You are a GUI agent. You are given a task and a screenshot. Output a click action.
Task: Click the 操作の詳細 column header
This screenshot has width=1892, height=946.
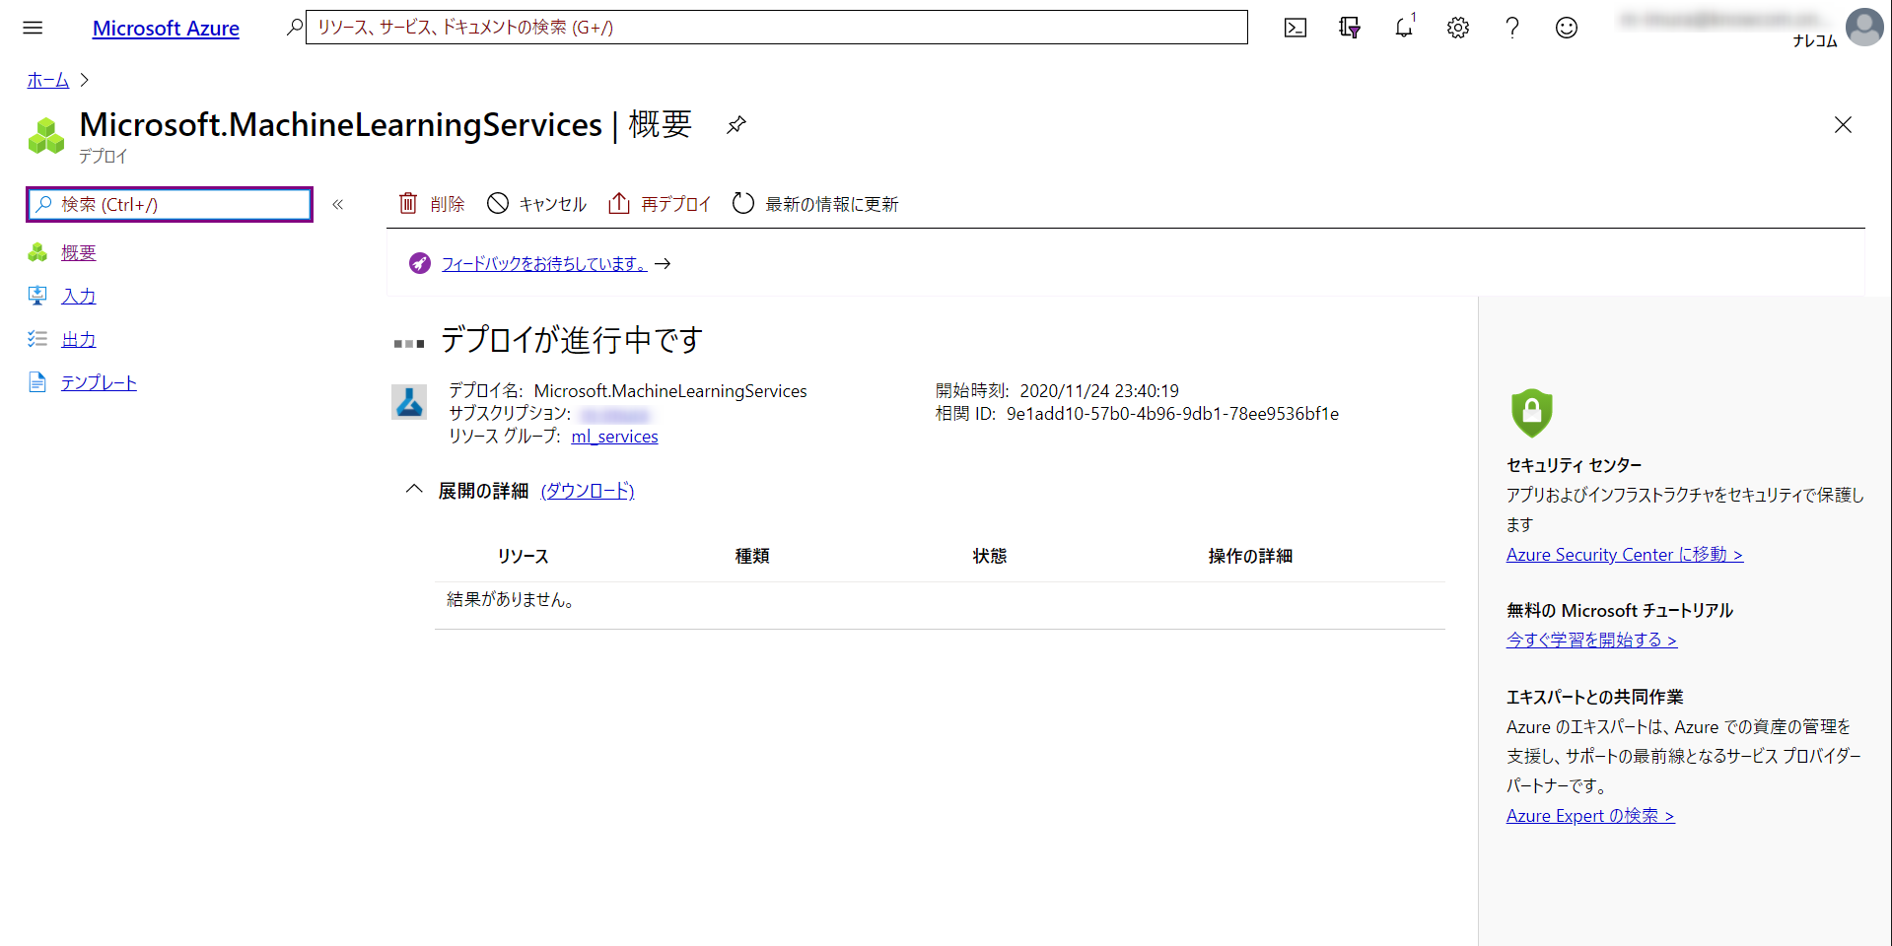1250,557
